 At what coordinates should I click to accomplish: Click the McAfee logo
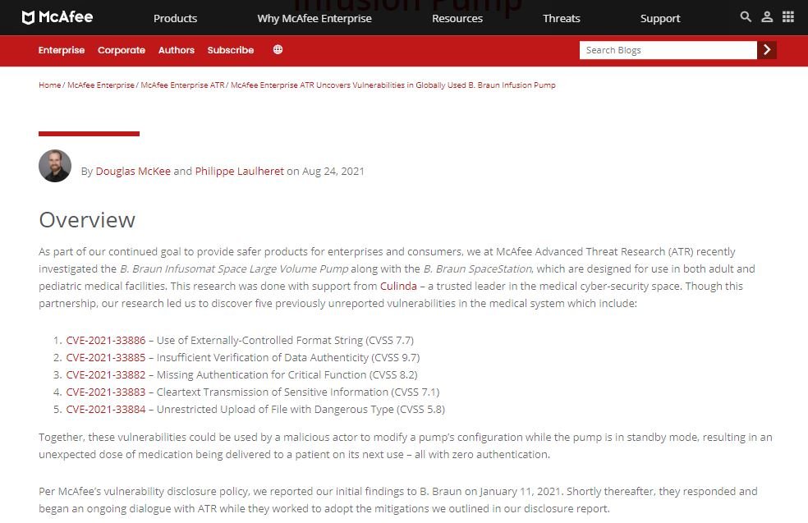tap(57, 17)
